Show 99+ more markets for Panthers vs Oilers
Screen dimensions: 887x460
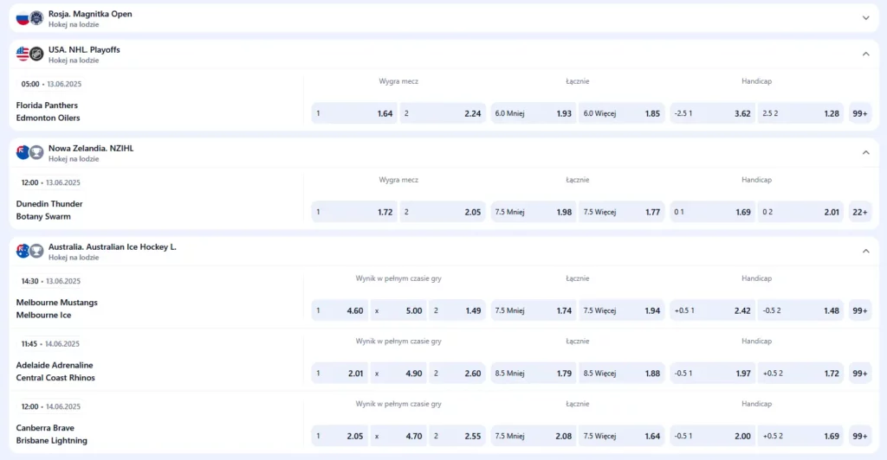coord(860,113)
